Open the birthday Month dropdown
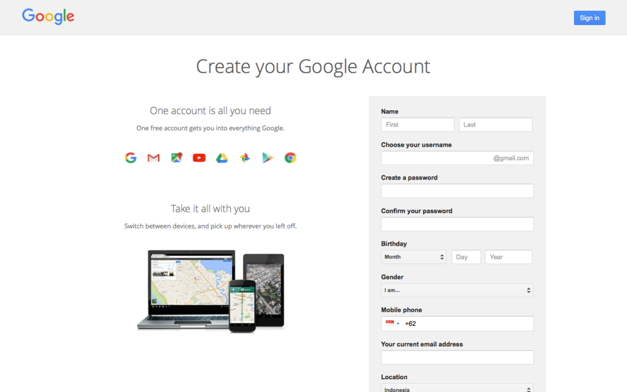 [414, 257]
